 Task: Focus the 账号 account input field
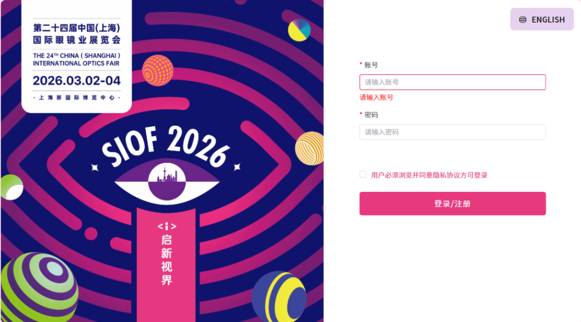452,82
